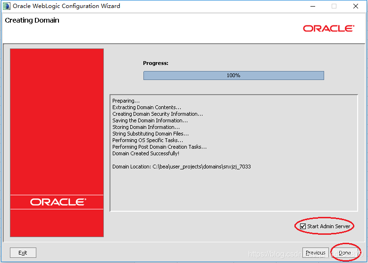
Task: Click 'Performing Post Domain Creation Tasks...' line
Action: (x=159, y=147)
